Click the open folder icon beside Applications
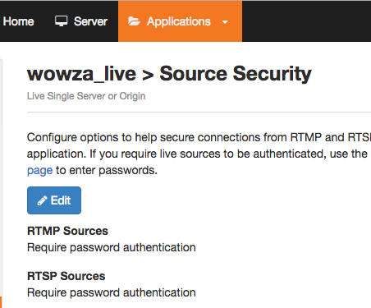 [x=134, y=21]
